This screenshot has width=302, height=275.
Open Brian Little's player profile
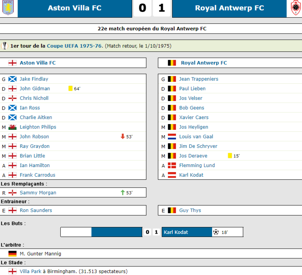pos(32,156)
